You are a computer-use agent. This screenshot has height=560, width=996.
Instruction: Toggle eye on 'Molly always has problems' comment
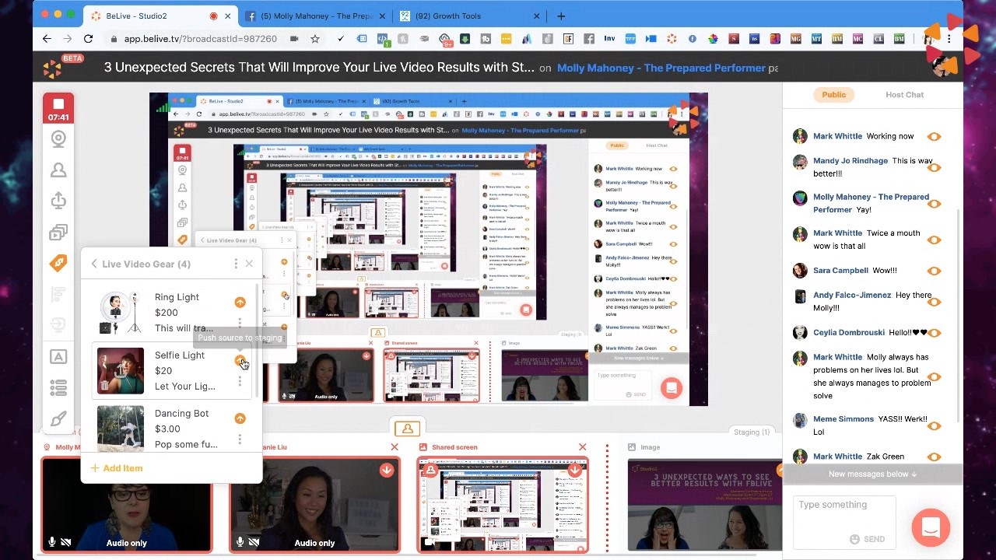click(935, 376)
